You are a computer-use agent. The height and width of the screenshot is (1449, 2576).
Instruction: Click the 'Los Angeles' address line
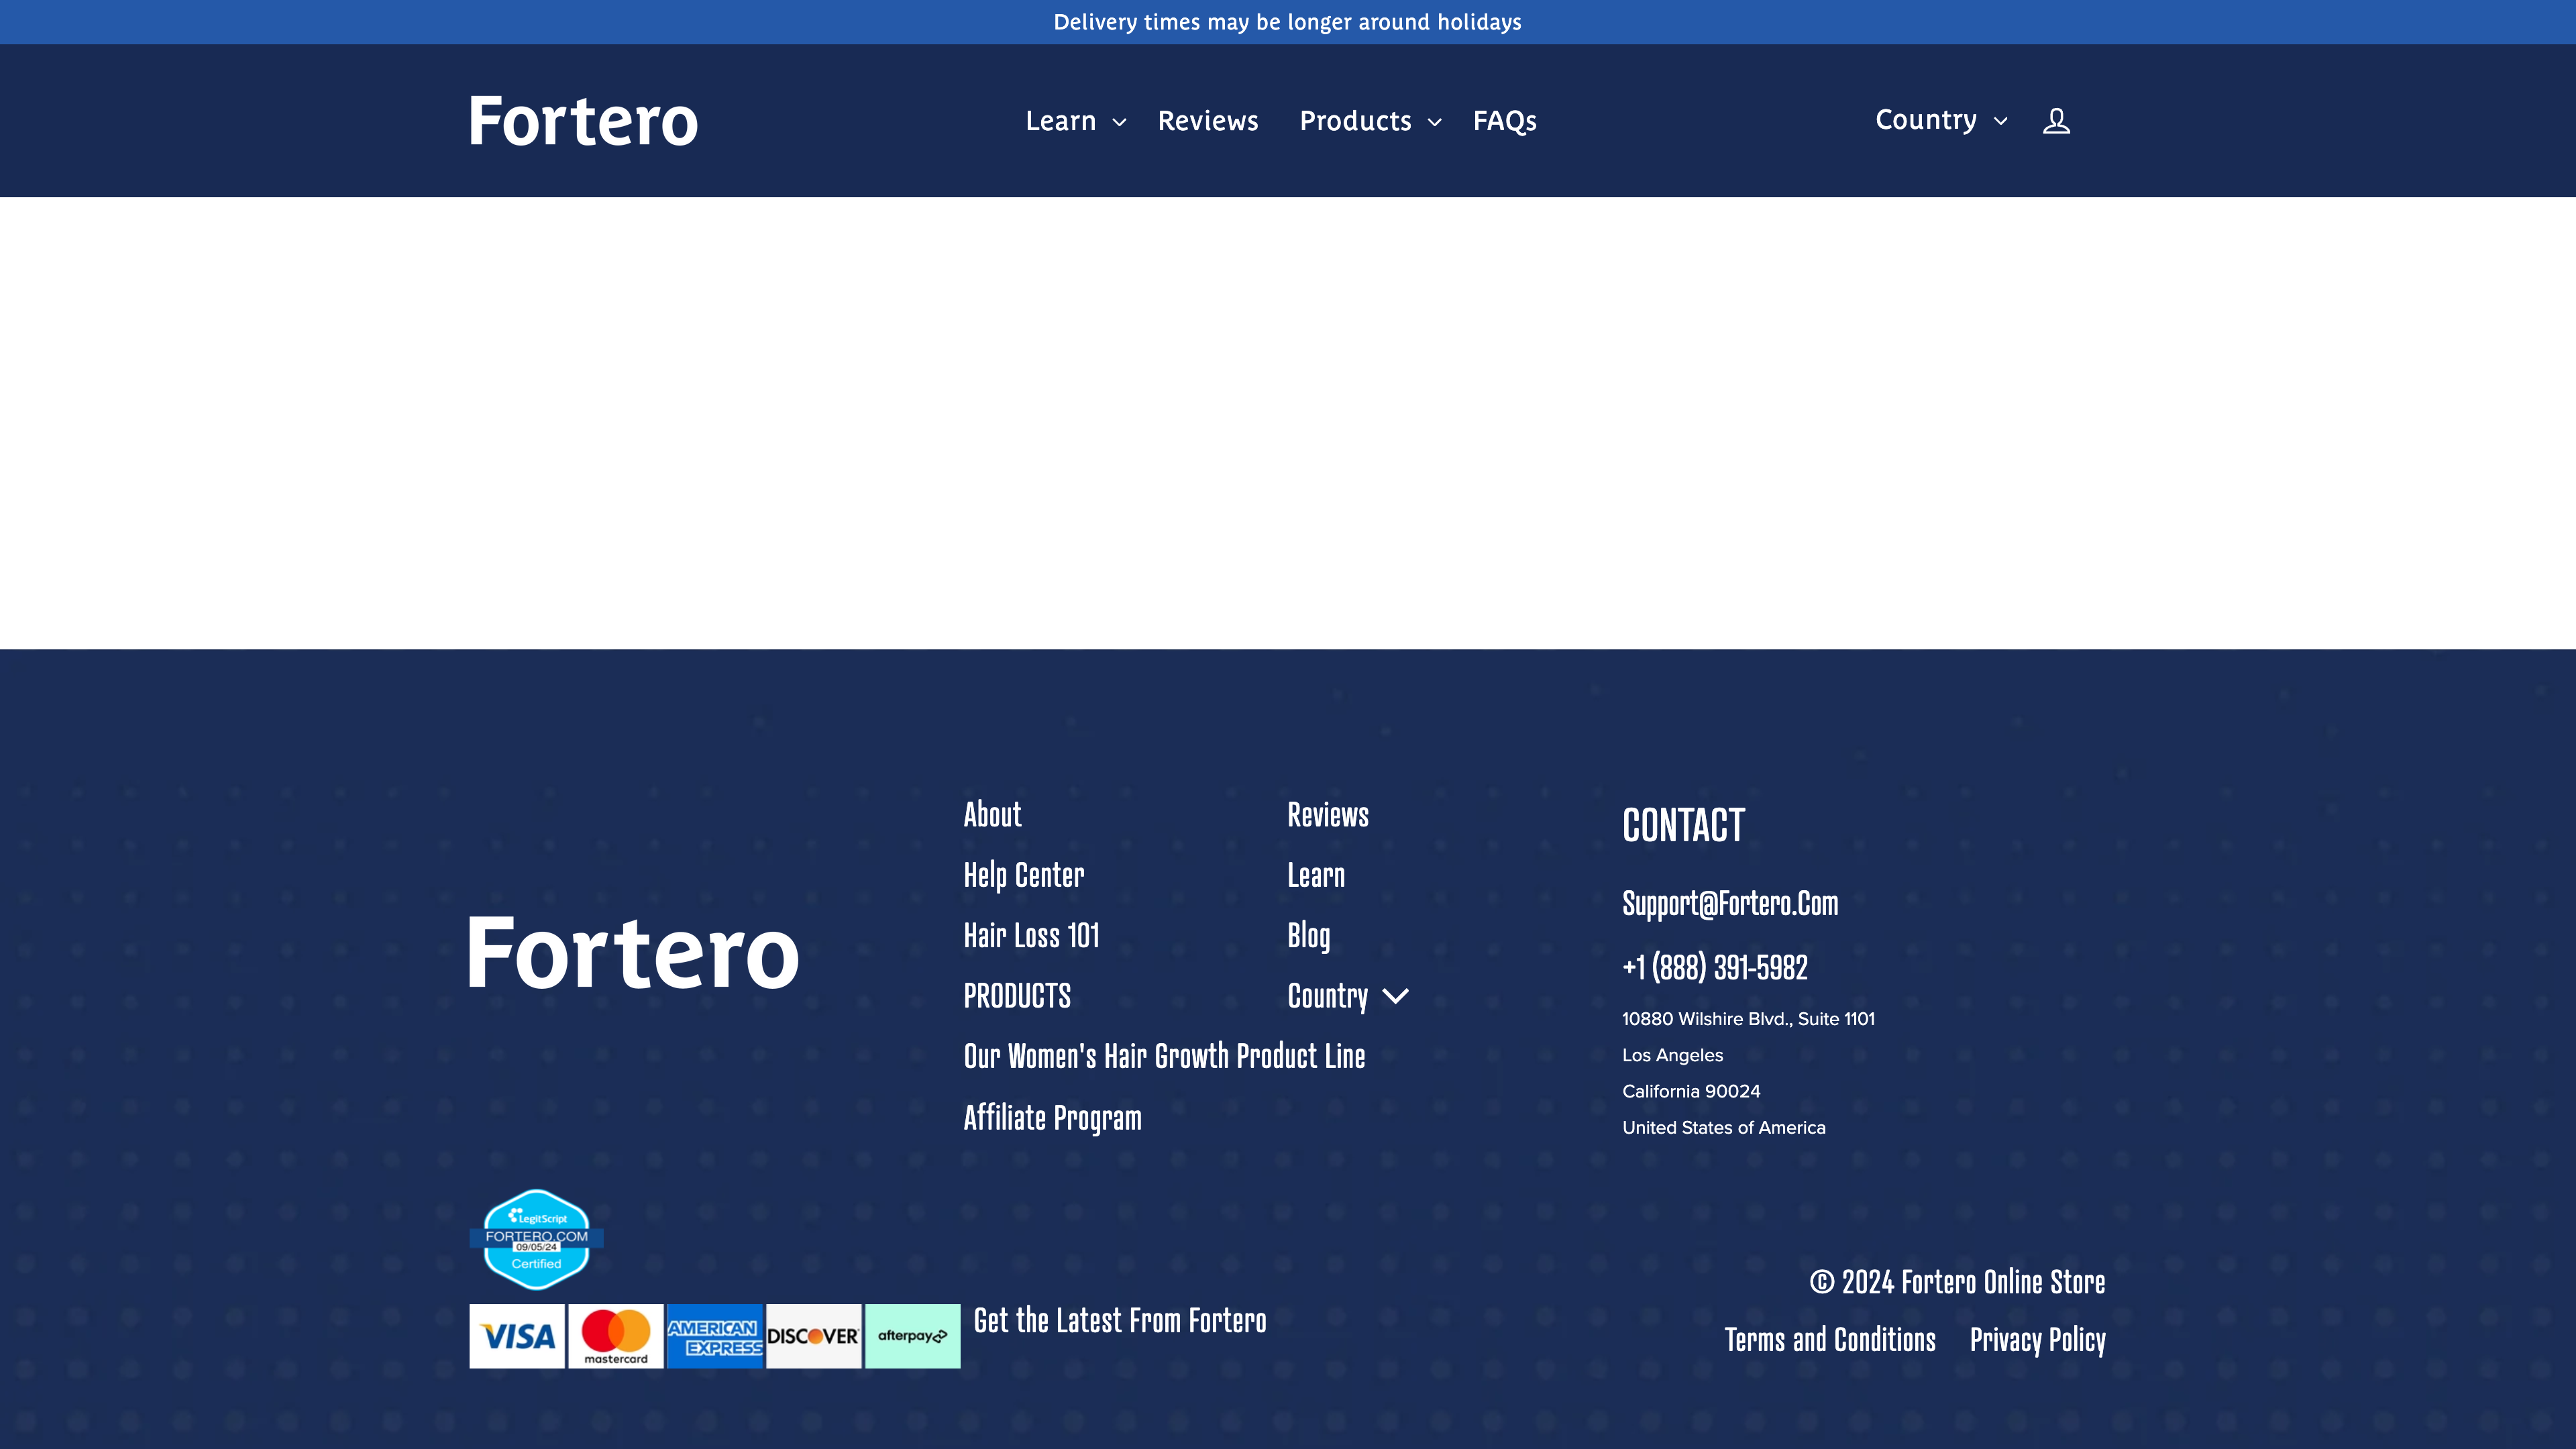click(x=1672, y=1055)
